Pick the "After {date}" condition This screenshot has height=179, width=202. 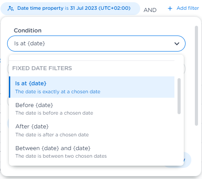pos(92,130)
